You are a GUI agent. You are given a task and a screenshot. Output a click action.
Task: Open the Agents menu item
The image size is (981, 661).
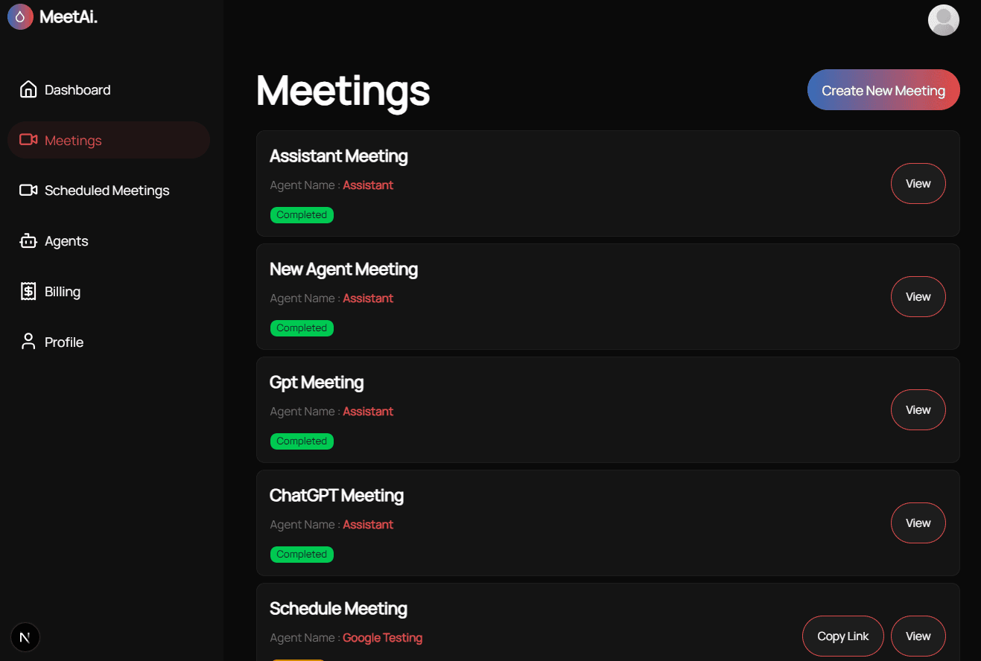pyautogui.click(x=66, y=241)
